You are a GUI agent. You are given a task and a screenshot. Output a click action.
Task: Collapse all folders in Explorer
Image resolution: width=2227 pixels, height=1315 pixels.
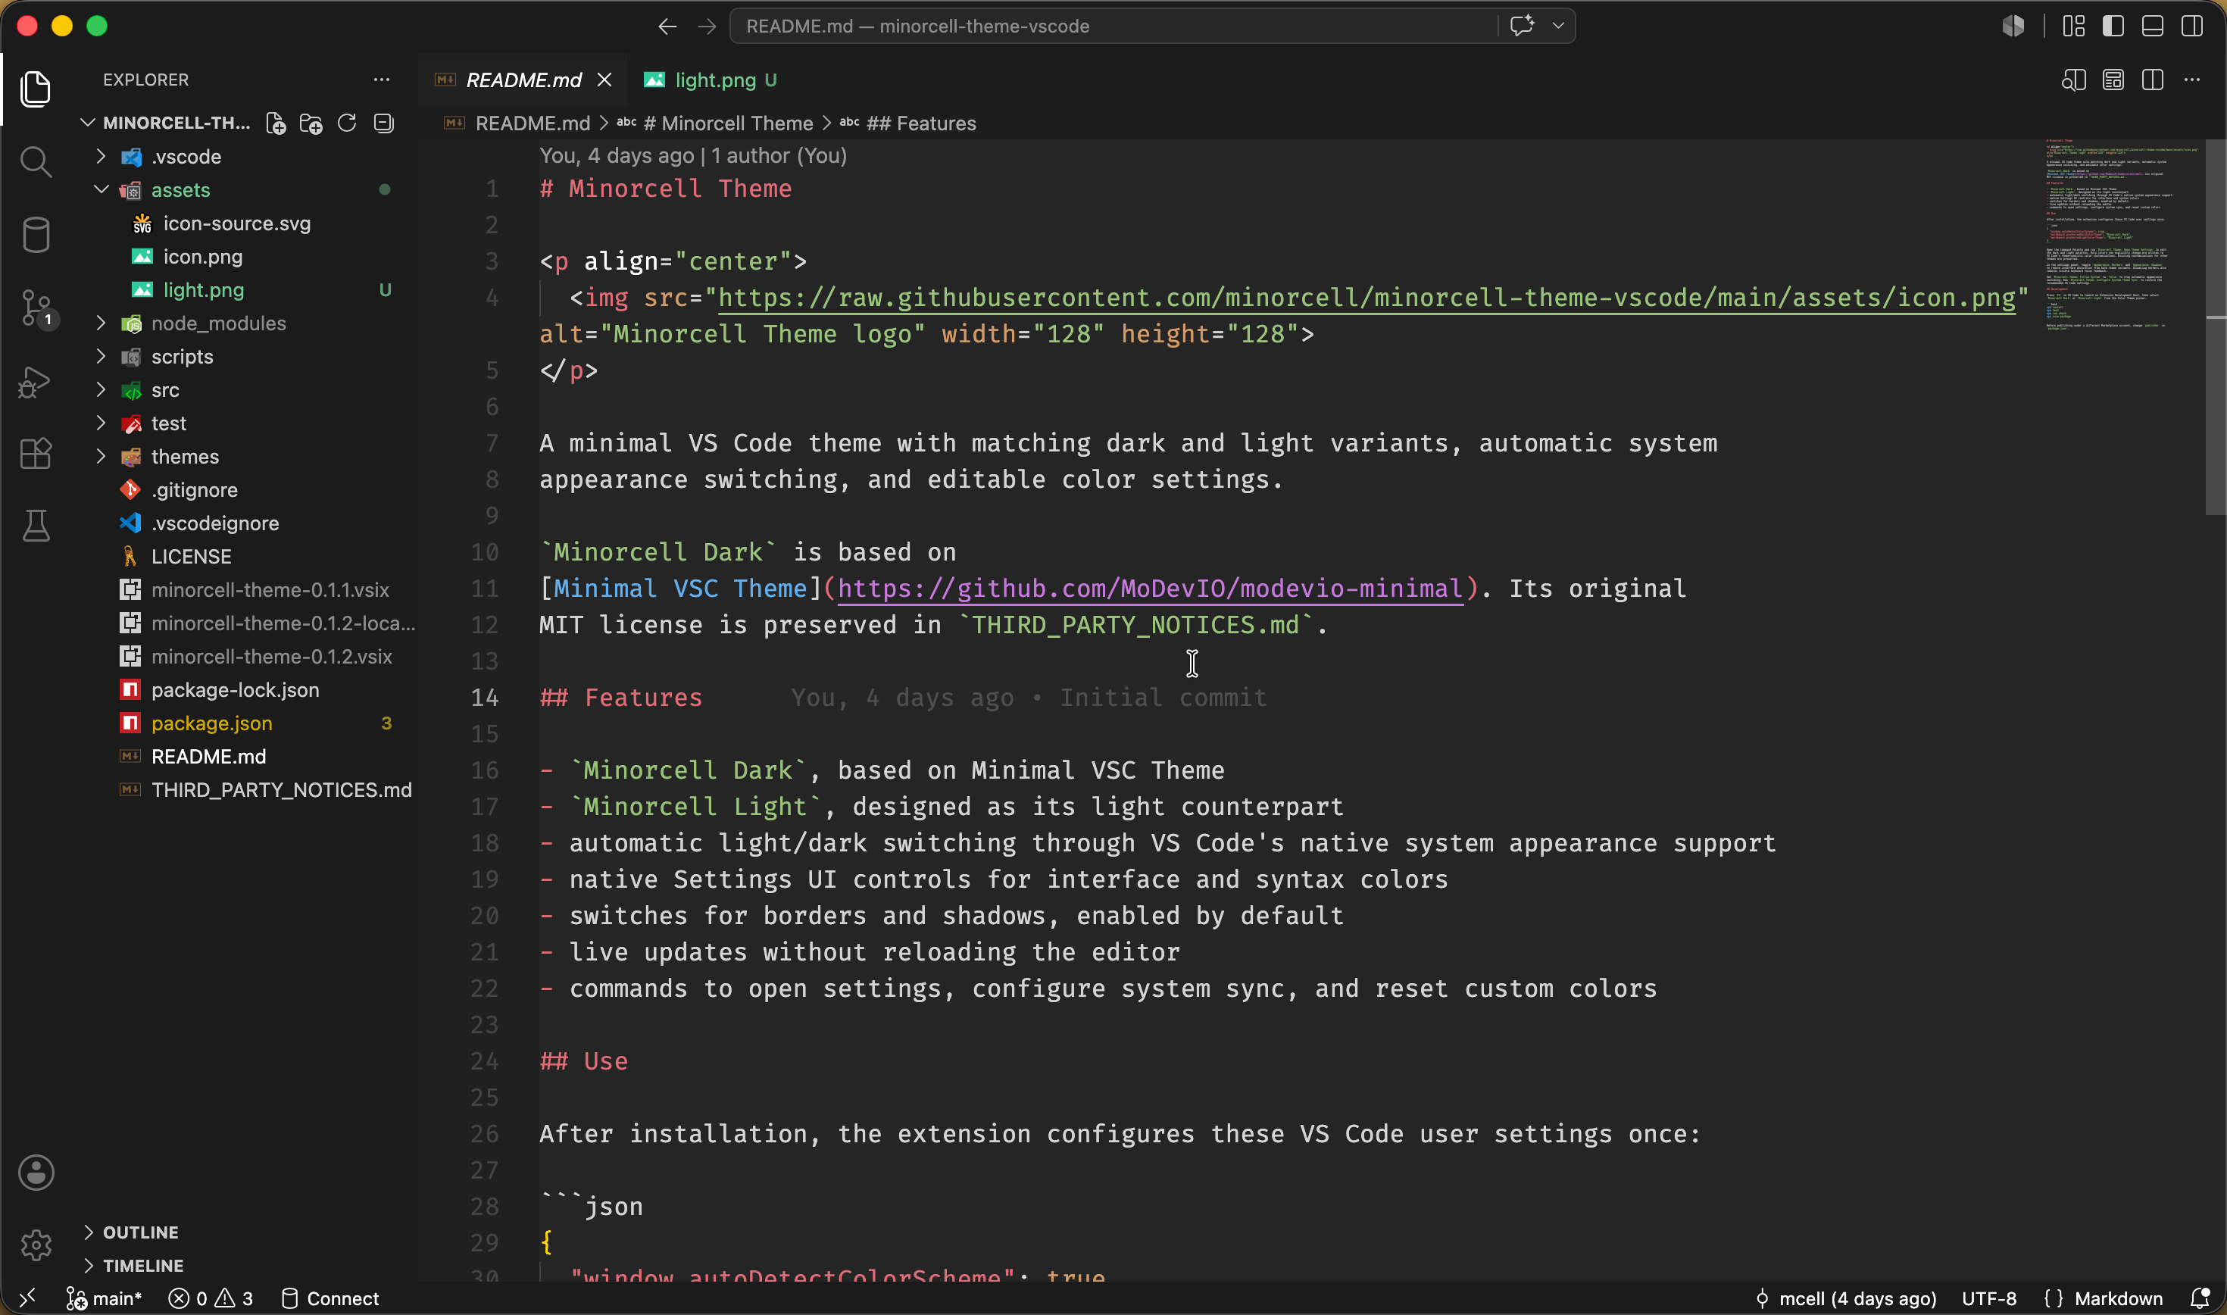coord(383,123)
